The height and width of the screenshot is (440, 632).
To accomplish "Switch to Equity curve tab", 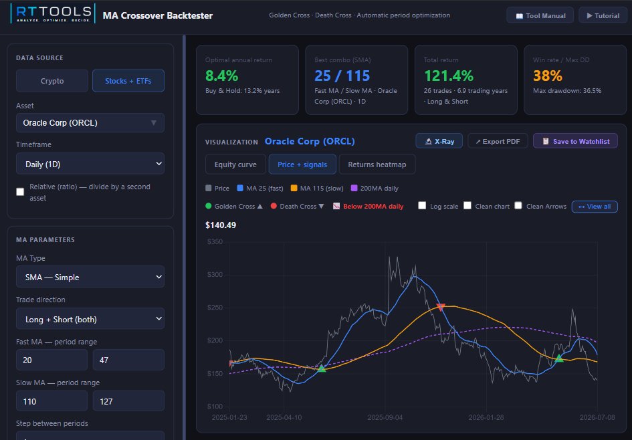I will coord(235,164).
